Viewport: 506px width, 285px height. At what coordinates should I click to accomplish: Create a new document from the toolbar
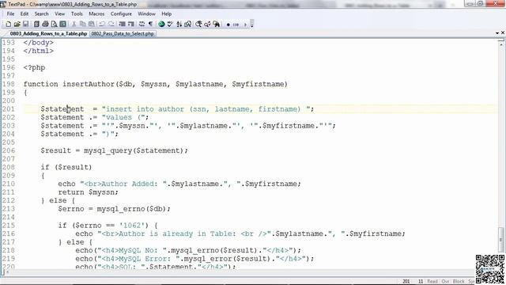click(9, 25)
